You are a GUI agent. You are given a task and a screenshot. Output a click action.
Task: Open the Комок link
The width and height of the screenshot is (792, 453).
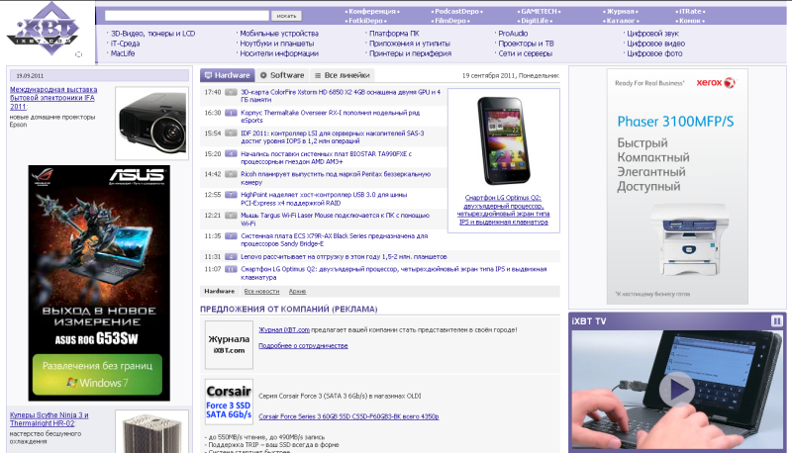point(690,21)
